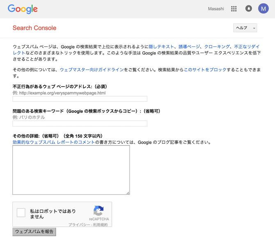The width and height of the screenshot is (275, 239).
Task: Open the notifications bell
Action: pyautogui.click(x=248, y=9)
